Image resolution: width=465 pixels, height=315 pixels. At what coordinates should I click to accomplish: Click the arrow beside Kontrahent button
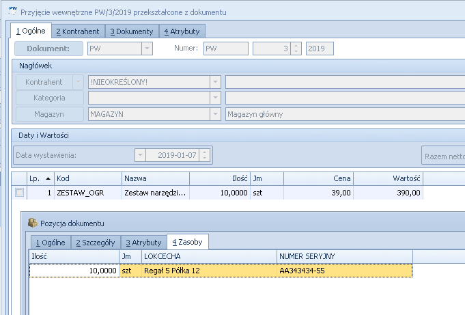[77, 81]
